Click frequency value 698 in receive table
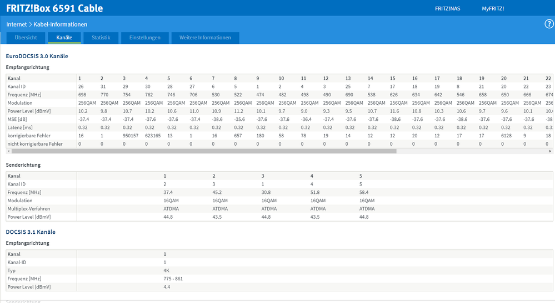 [82, 95]
